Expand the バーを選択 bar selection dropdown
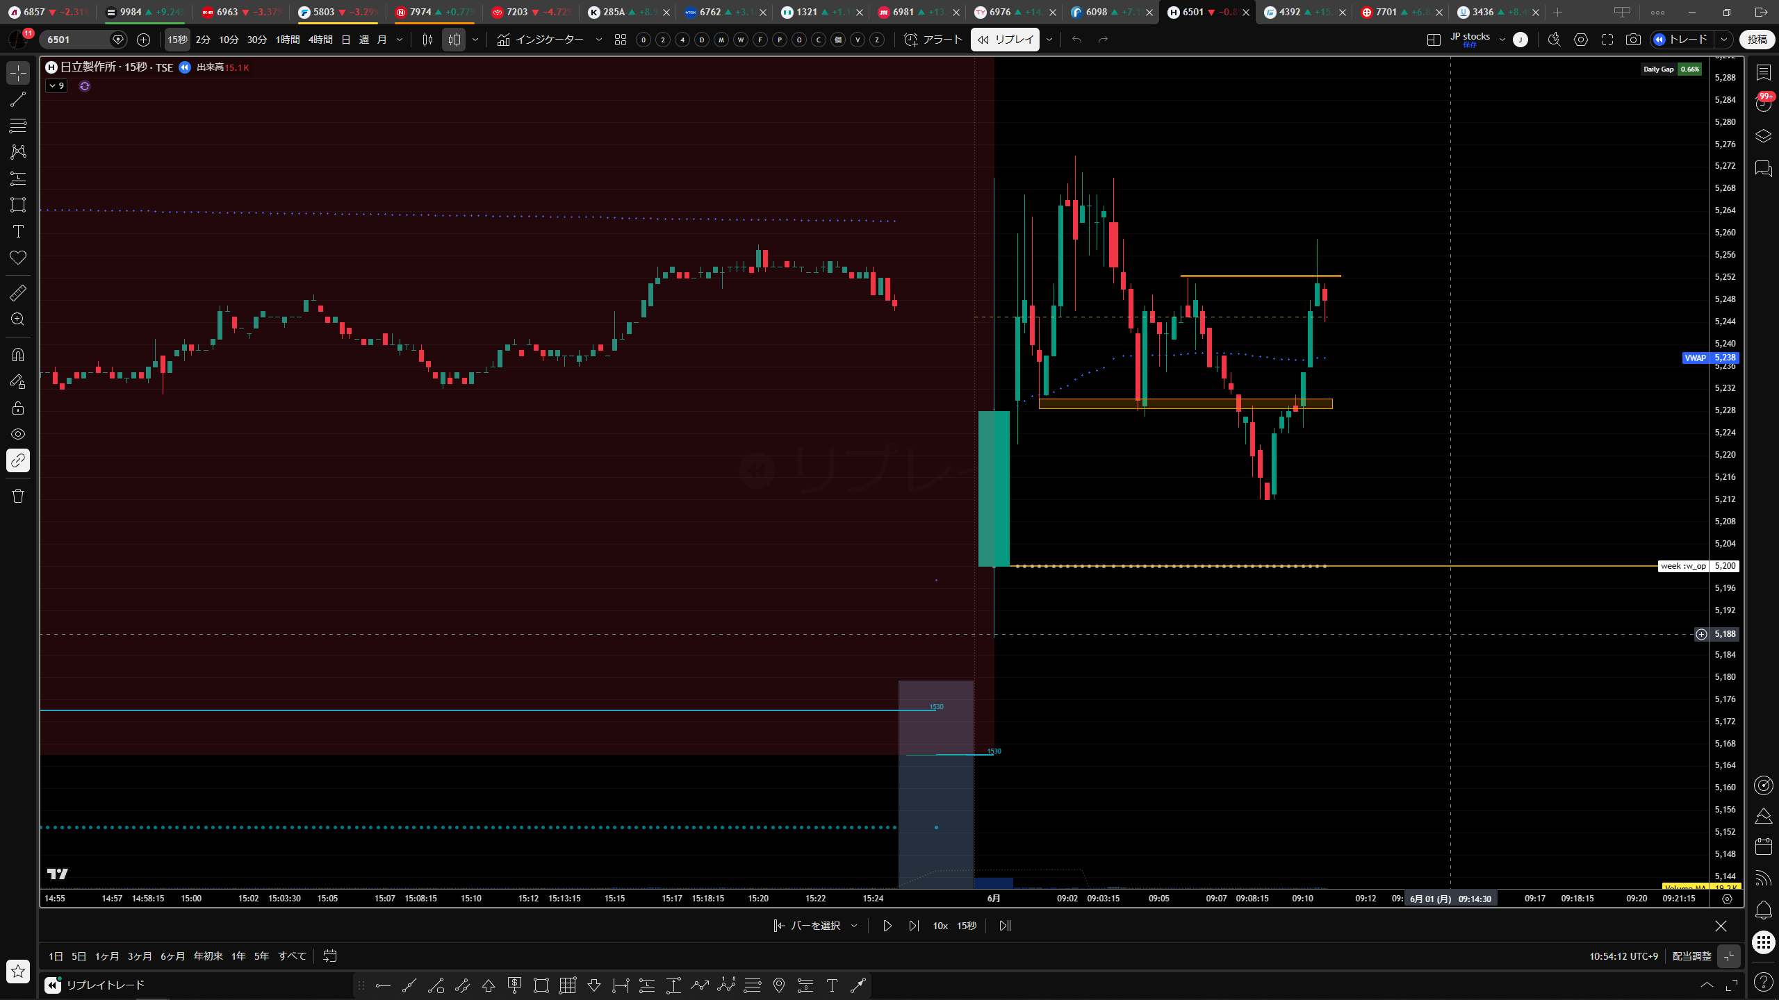Screen dimensions: 1779x1000 click(x=854, y=926)
